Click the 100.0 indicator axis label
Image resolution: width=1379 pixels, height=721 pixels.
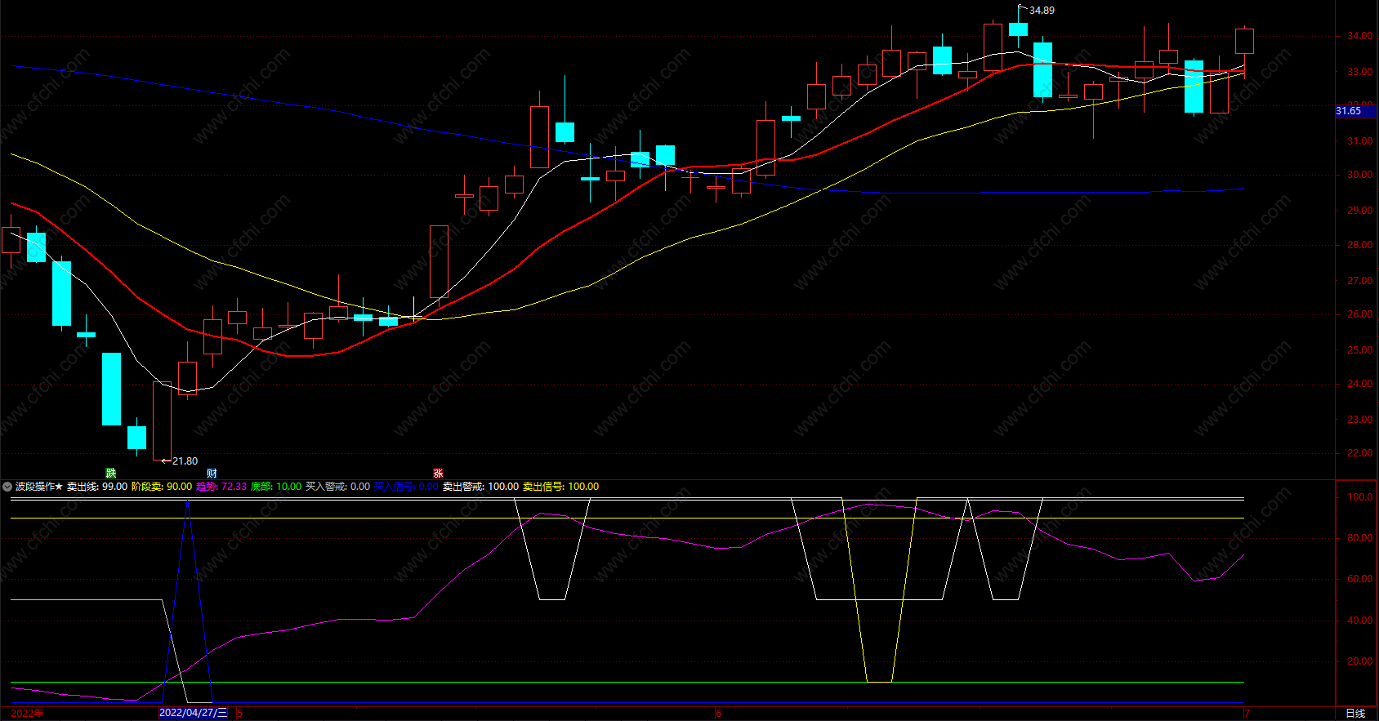1360,497
